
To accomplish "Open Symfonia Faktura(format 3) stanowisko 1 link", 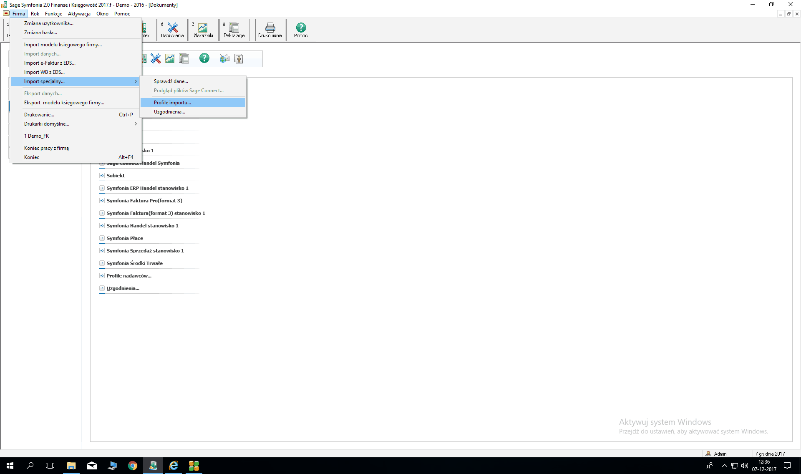I will 156,213.
